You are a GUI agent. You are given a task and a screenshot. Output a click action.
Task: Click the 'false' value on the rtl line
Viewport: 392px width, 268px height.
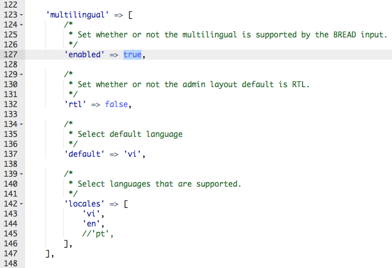point(116,104)
